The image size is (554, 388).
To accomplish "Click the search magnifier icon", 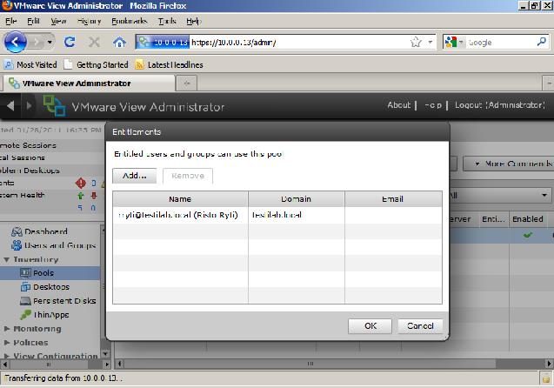I will point(541,42).
